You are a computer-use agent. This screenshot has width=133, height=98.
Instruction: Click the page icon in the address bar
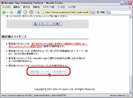coord(43,12)
